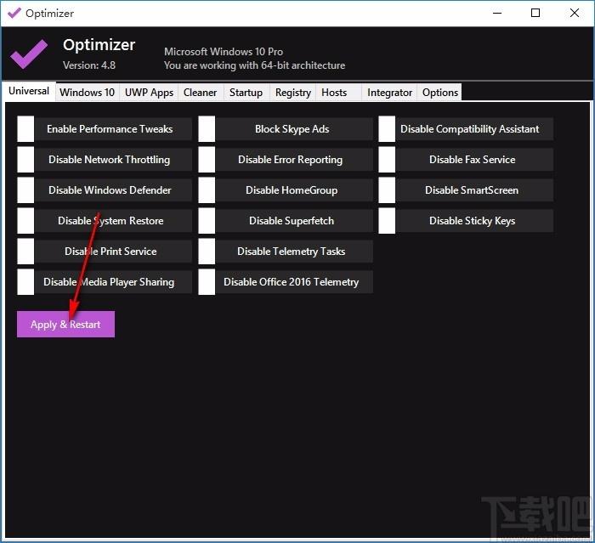The height and width of the screenshot is (543, 595).
Task: Click the large purple Optimizer checkmark logo
Action: tap(29, 54)
